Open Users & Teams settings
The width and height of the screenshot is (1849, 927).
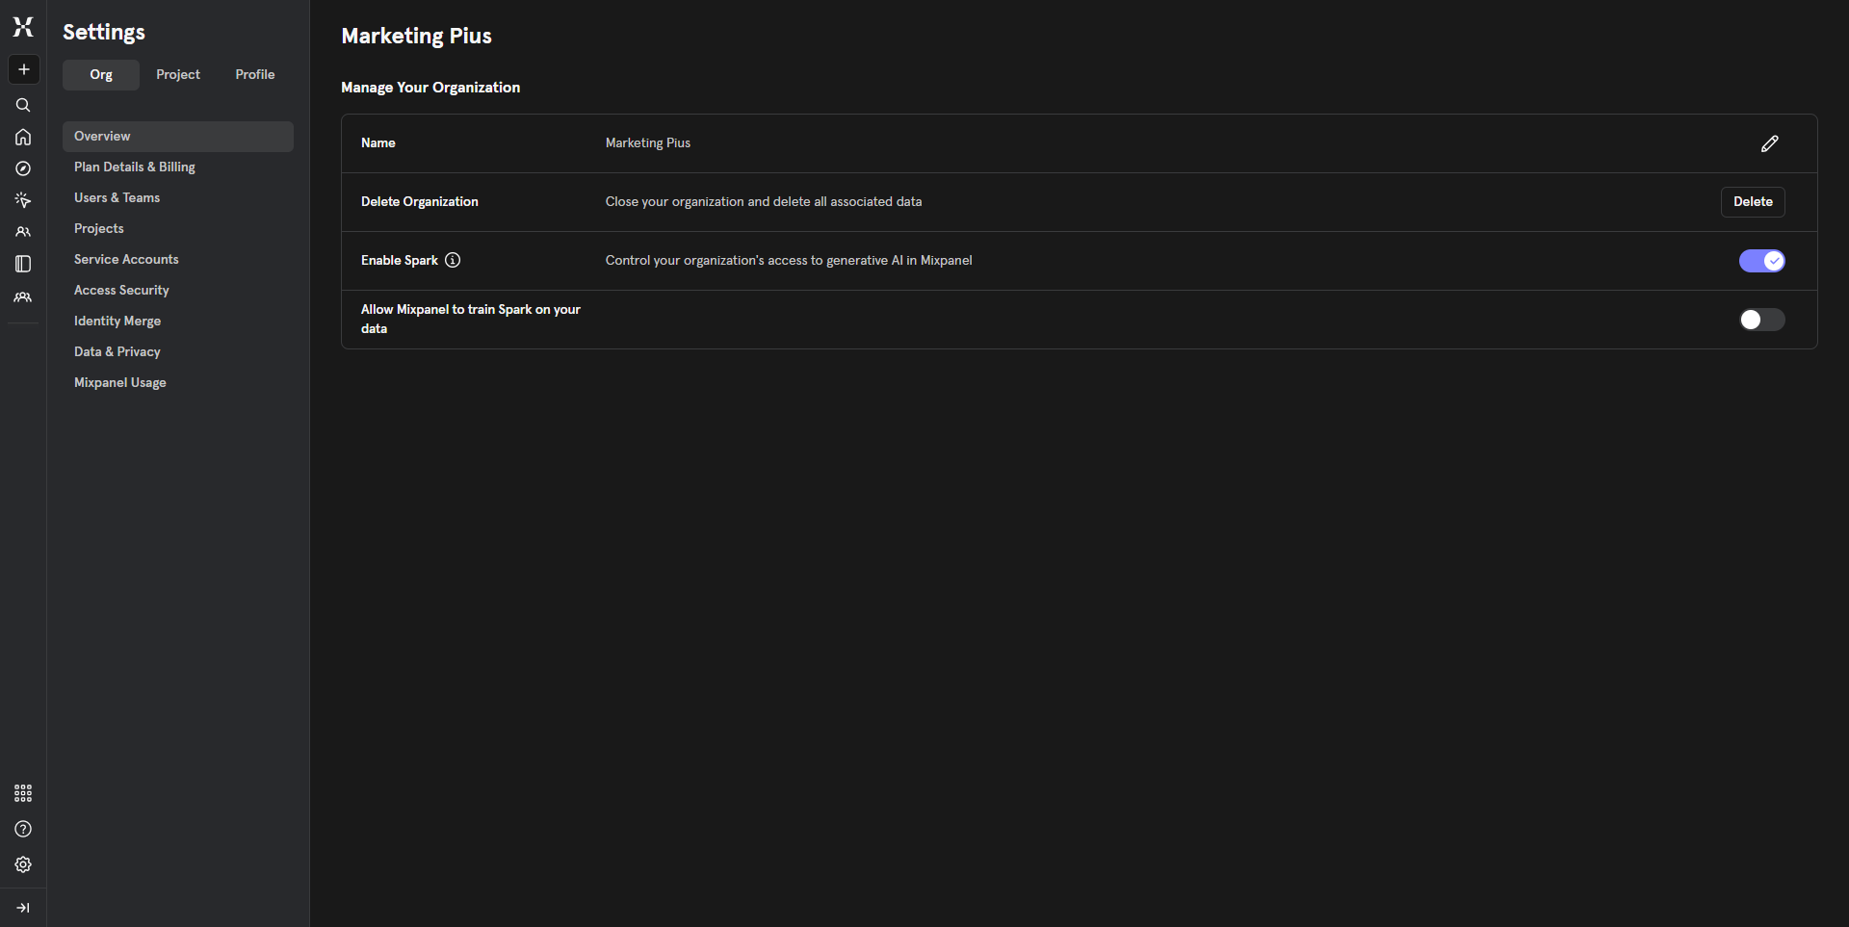click(117, 197)
